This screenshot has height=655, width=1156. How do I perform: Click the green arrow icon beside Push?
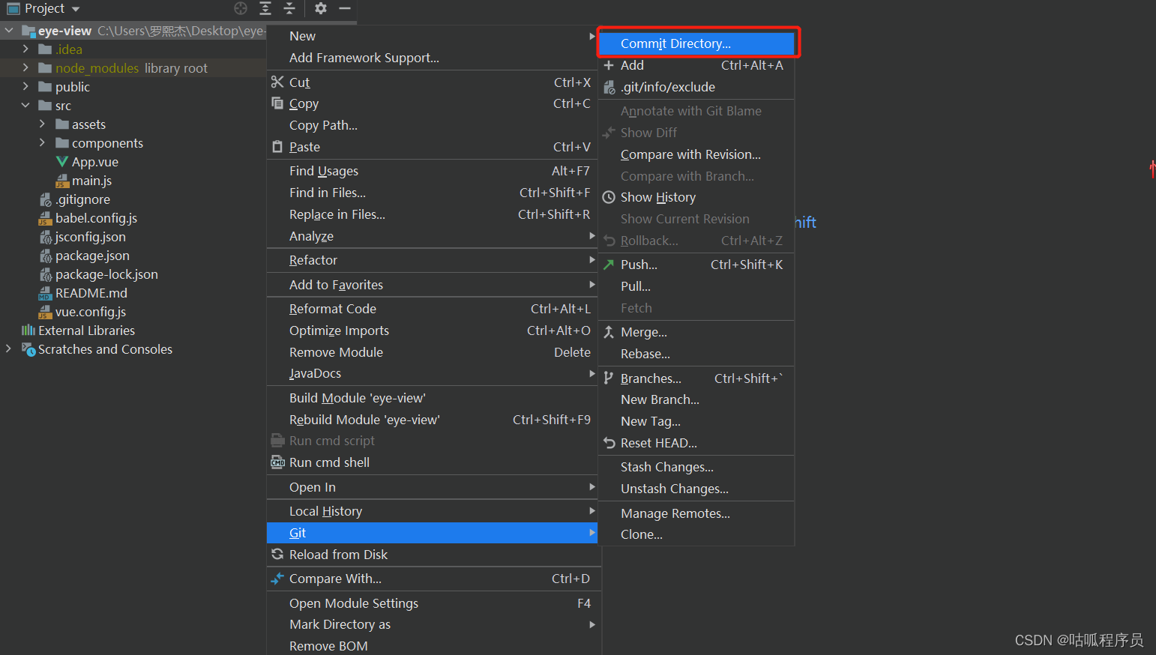[609, 264]
